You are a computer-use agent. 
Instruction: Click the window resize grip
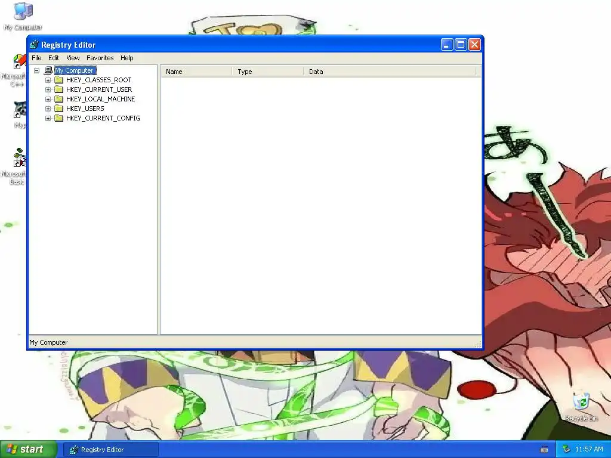point(478,344)
